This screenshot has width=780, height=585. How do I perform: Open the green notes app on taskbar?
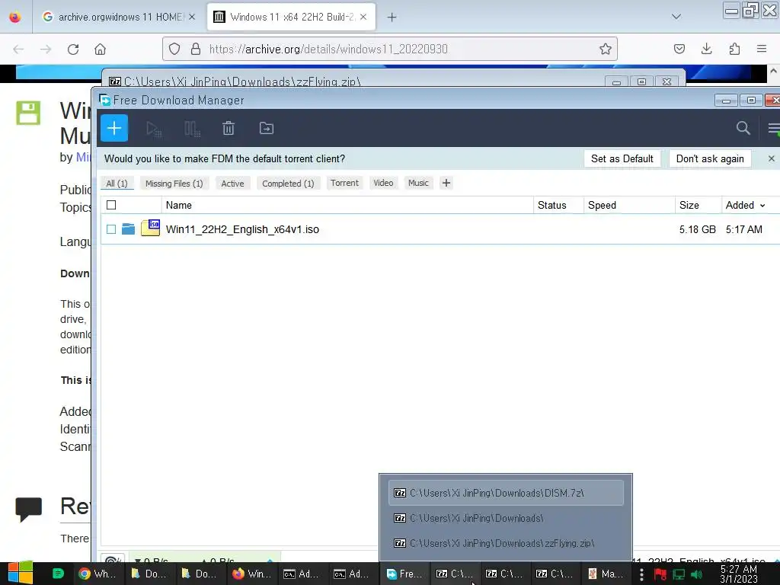58,574
